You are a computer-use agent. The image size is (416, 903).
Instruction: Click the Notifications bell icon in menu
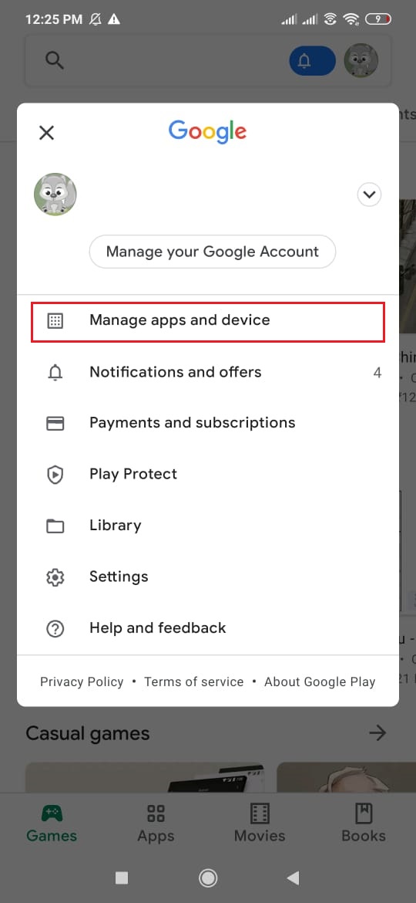coord(55,373)
